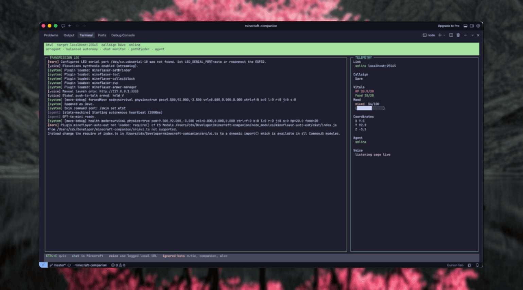Select the Terminal tab
The height and width of the screenshot is (290, 523).
86,35
